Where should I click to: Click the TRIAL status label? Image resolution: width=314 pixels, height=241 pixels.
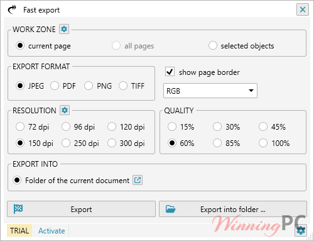[19, 230]
